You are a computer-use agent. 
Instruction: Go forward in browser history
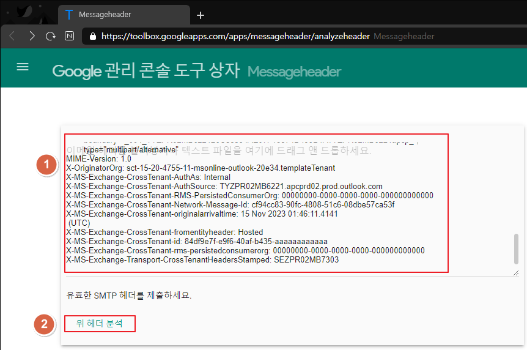coord(32,36)
